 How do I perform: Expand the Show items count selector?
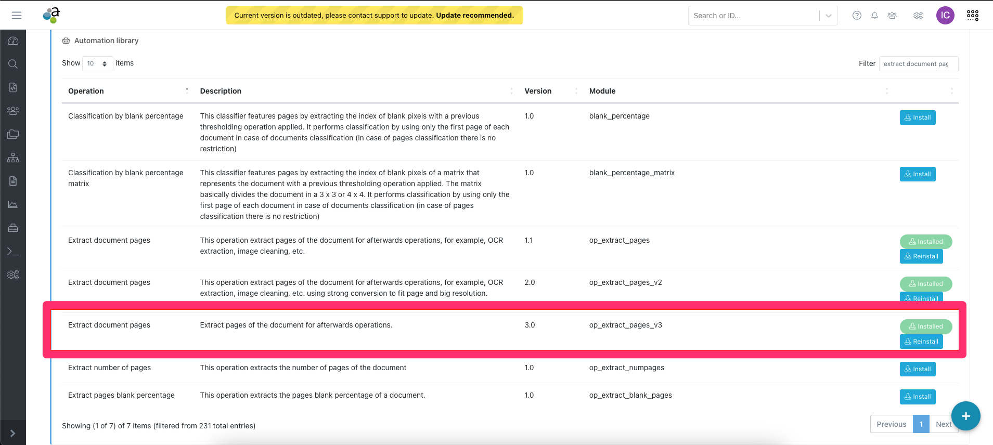click(x=97, y=63)
